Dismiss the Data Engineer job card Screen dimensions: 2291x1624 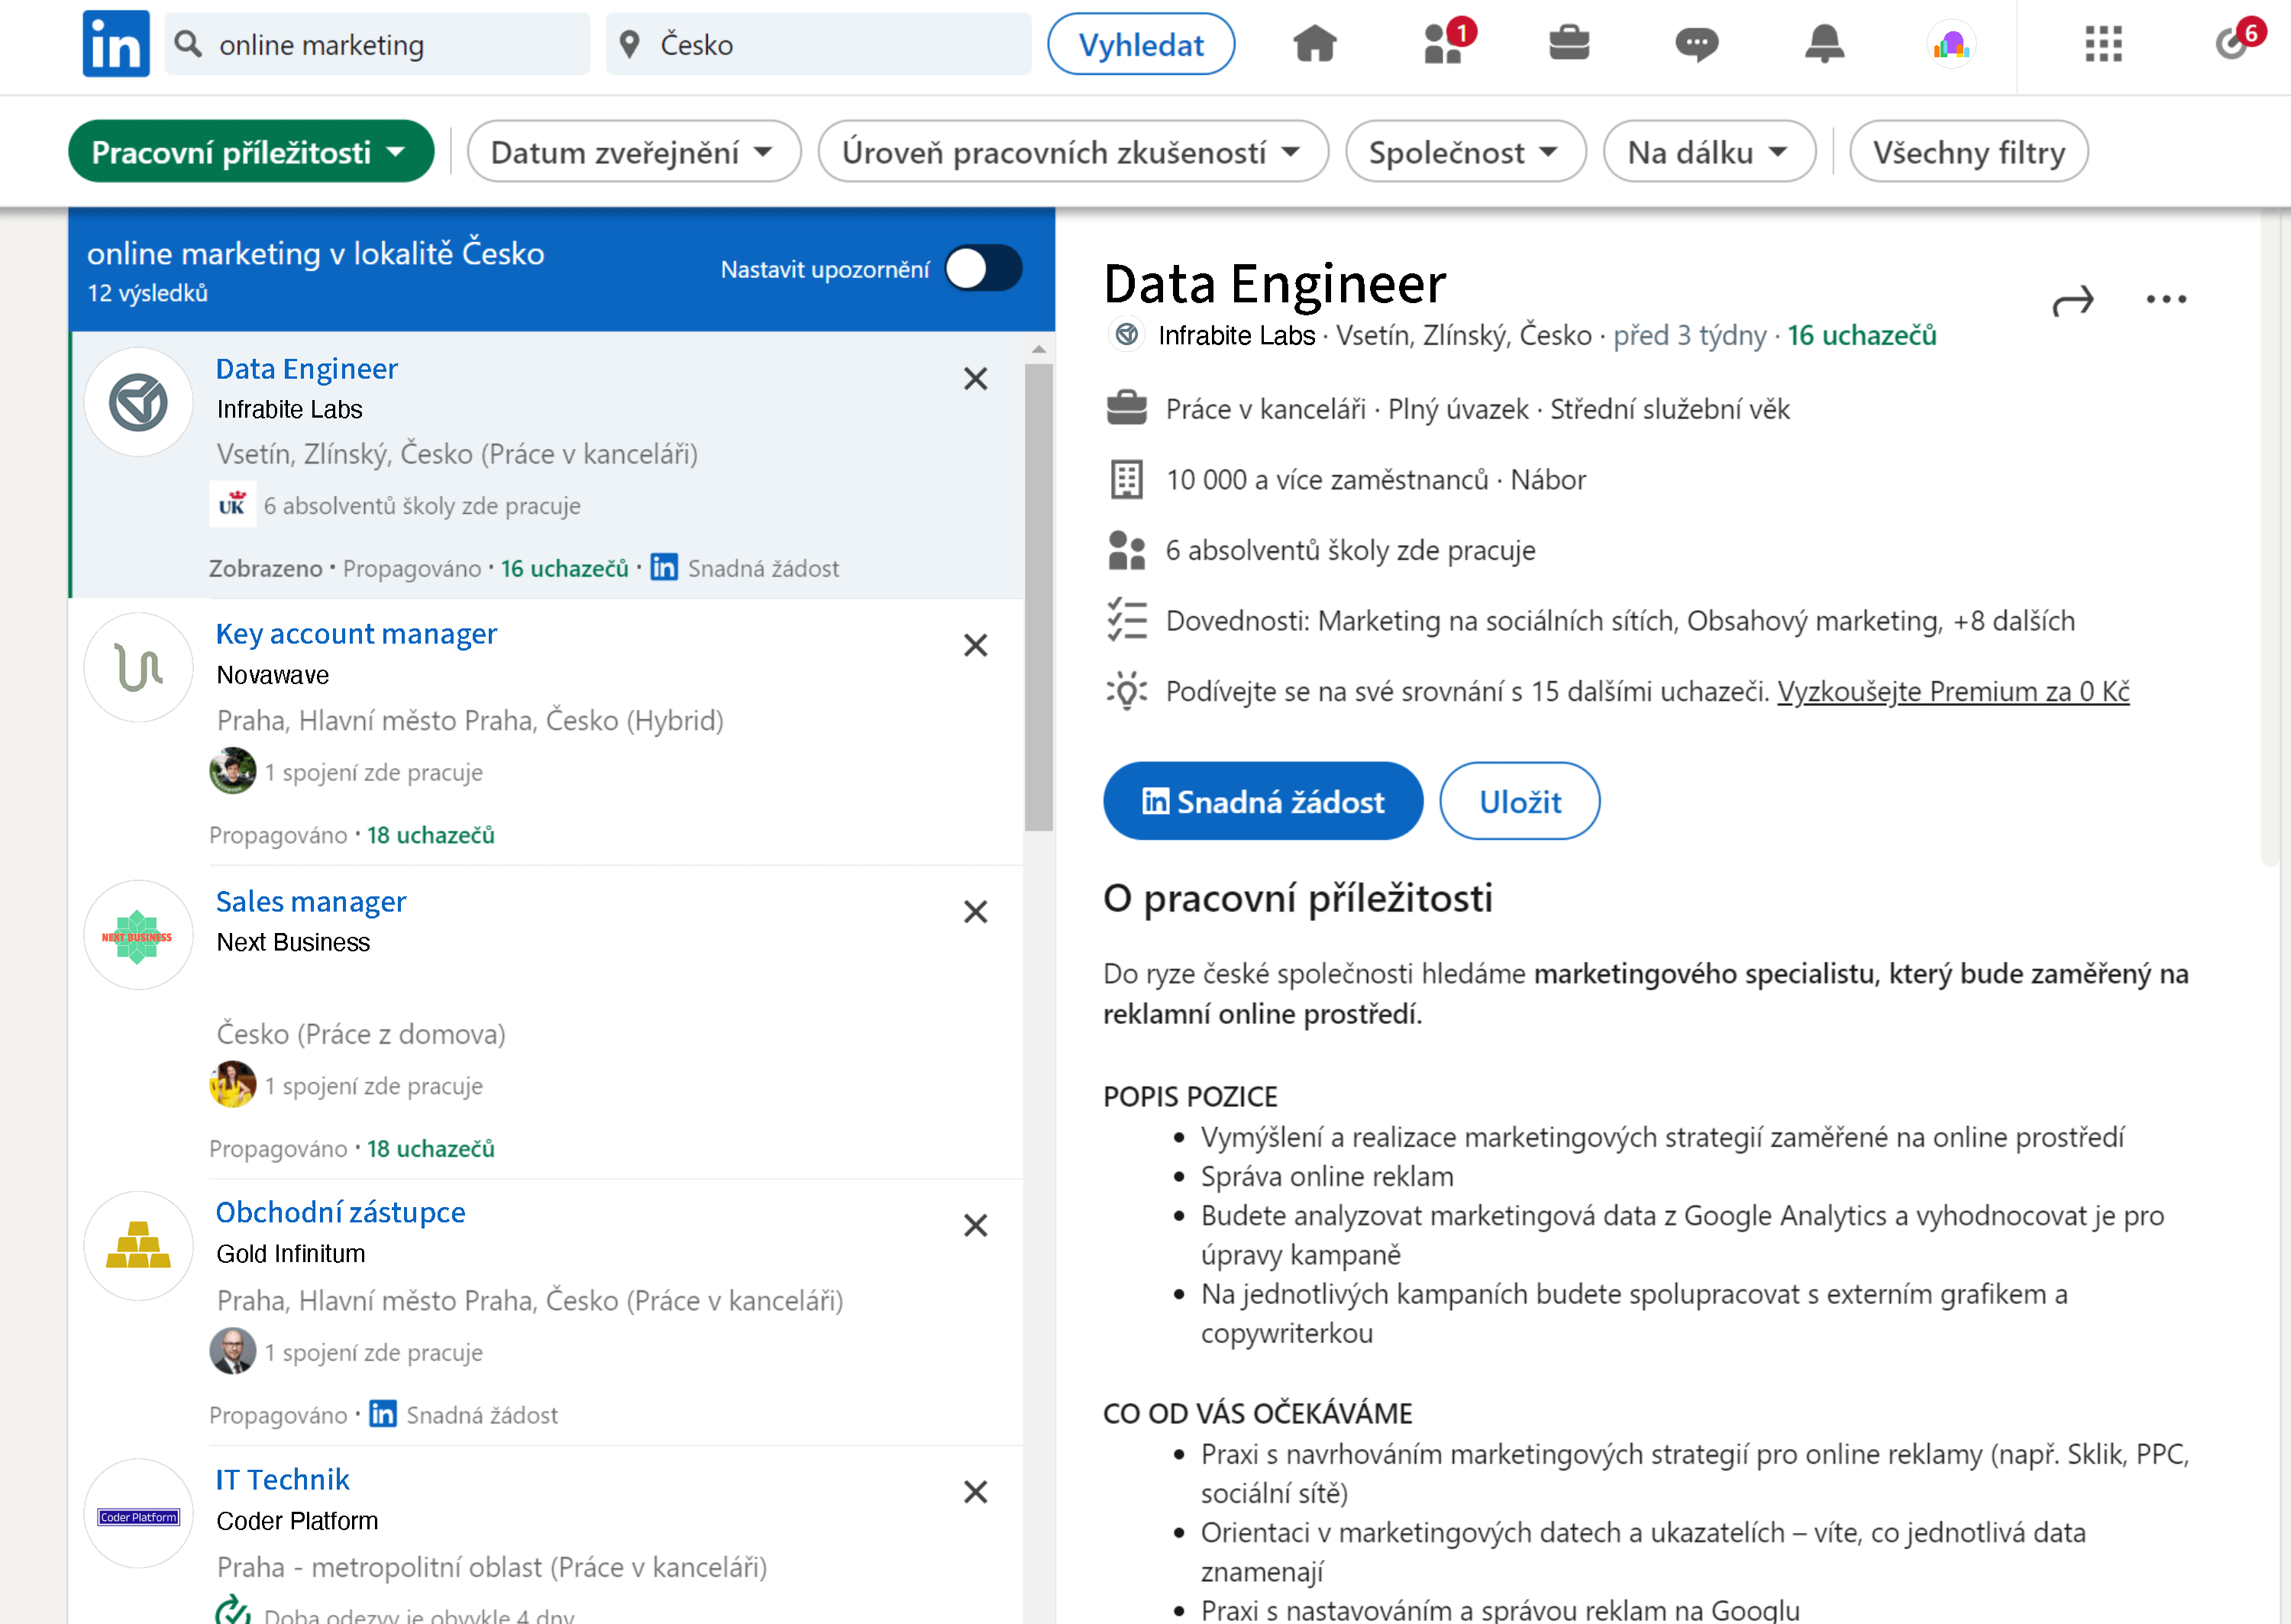pos(975,379)
